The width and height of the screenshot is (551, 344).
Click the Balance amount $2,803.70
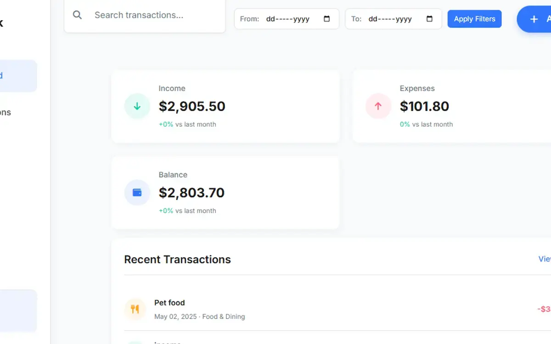click(x=191, y=193)
